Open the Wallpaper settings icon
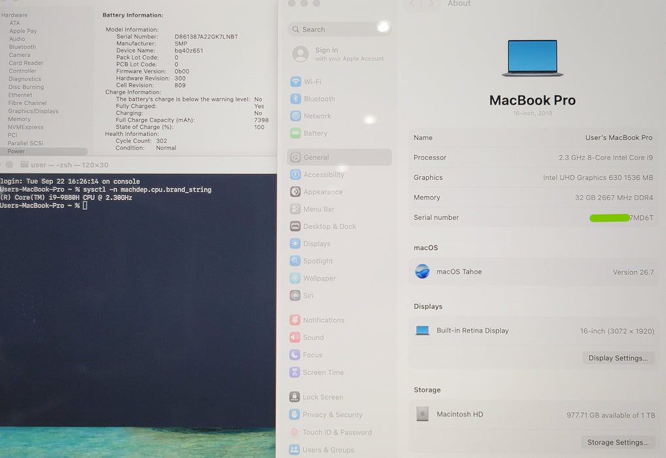 click(x=295, y=278)
